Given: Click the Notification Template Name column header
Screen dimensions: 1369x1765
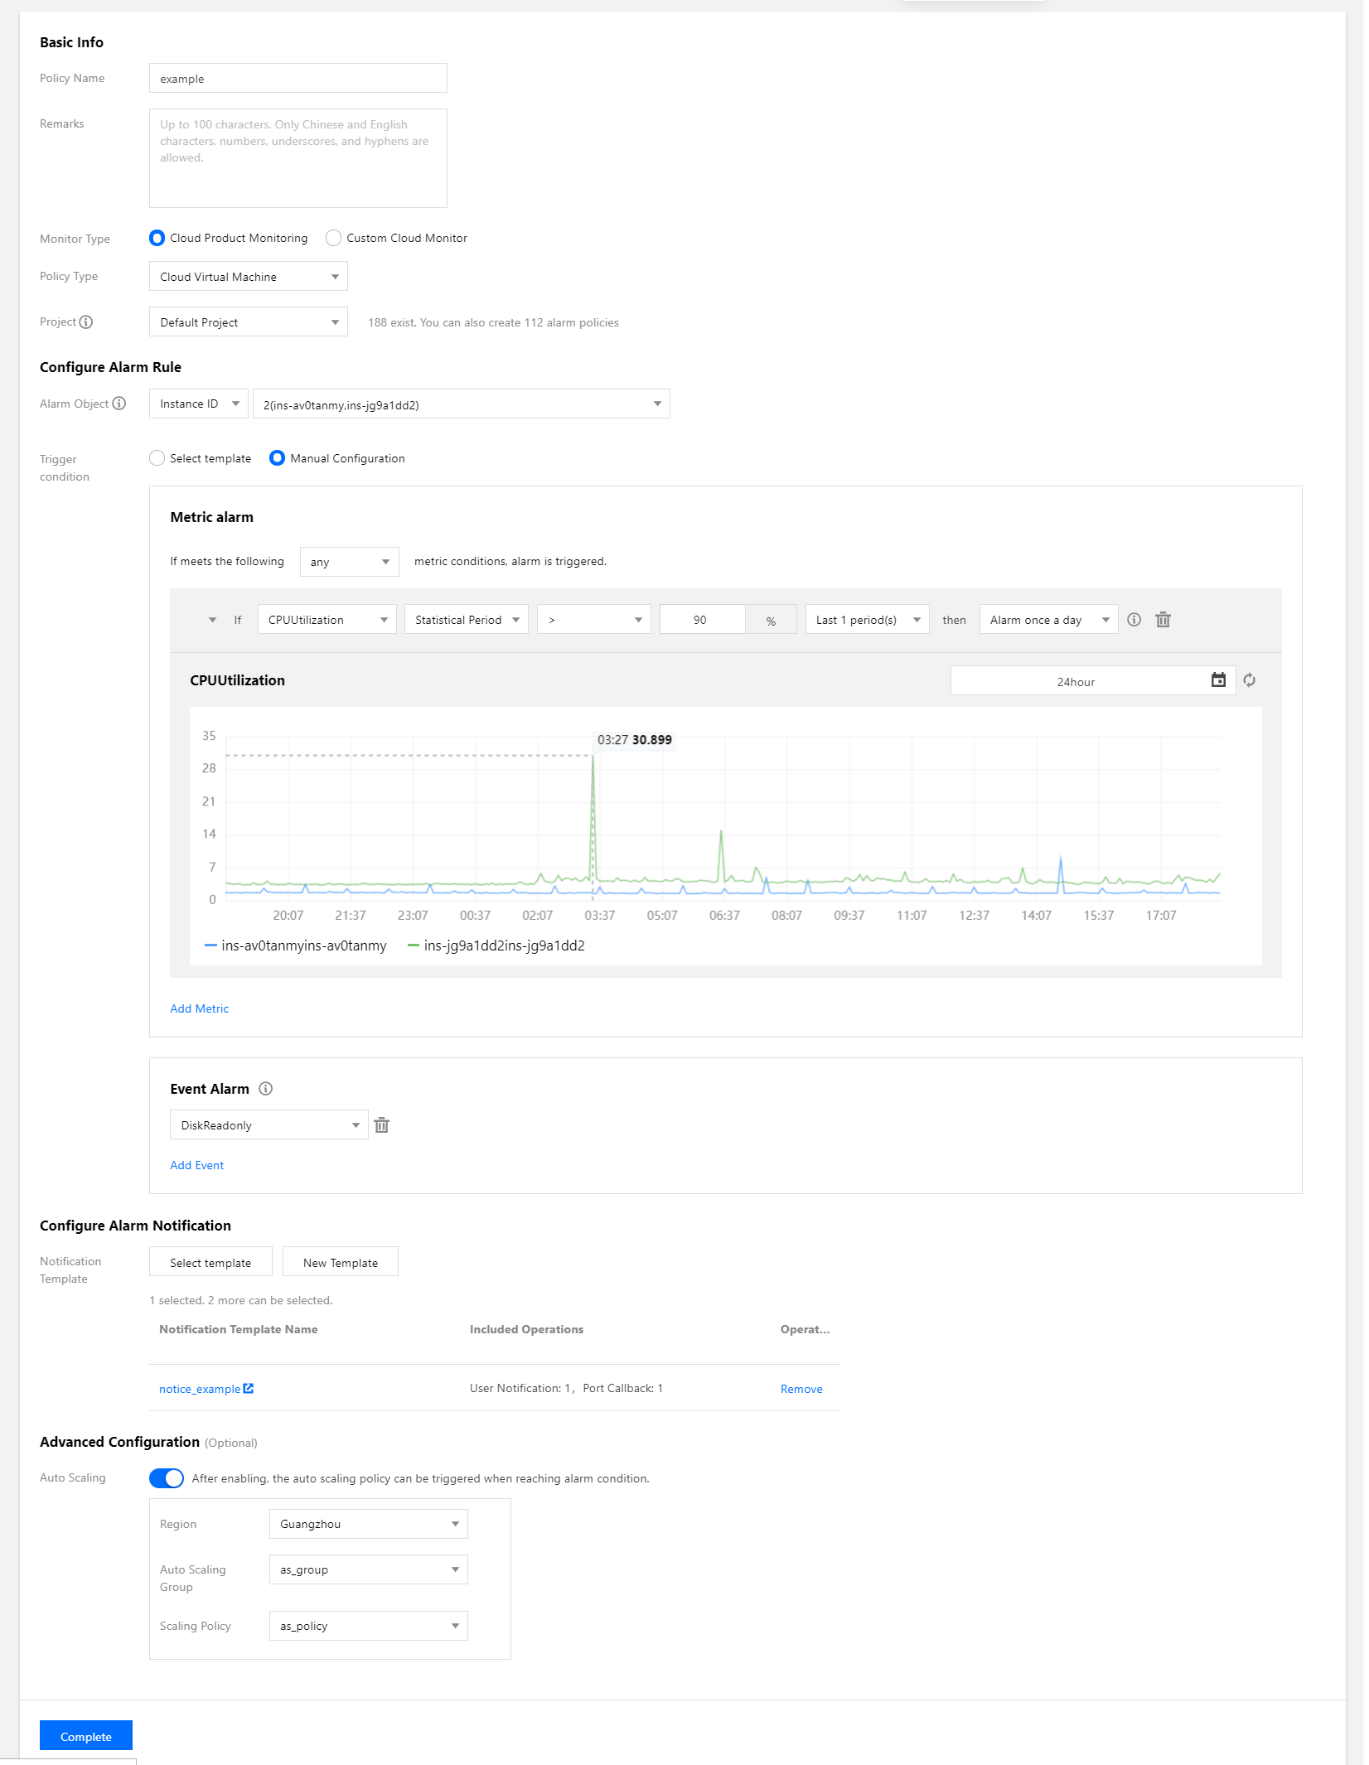Looking at the screenshot, I should pyautogui.click(x=239, y=1329).
